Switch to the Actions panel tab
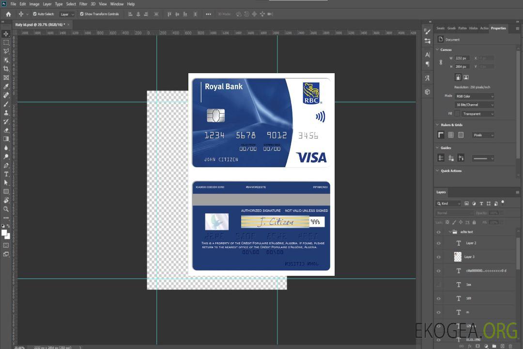This screenshot has height=349, width=523. point(484,29)
